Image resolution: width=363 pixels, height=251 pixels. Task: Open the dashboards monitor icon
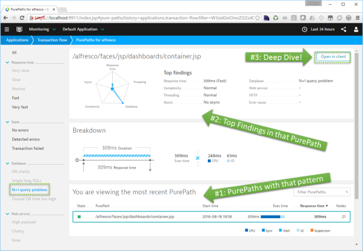19,30
